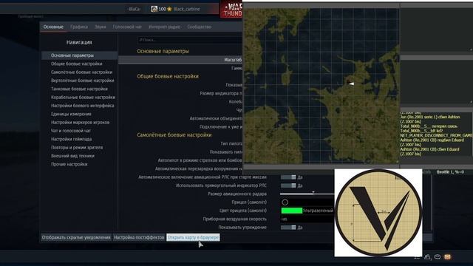This screenshot has width=473, height=266.
Task: Click the Black_carbine player name
Action: click(186, 9)
